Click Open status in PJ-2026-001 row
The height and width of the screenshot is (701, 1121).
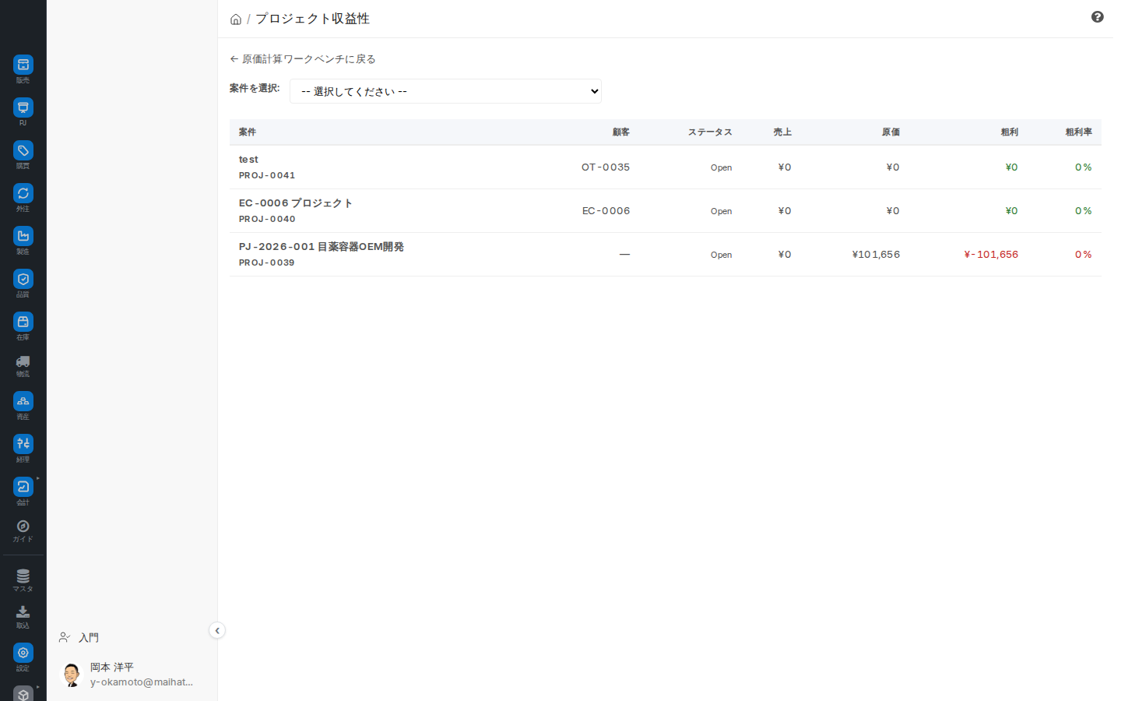721,255
